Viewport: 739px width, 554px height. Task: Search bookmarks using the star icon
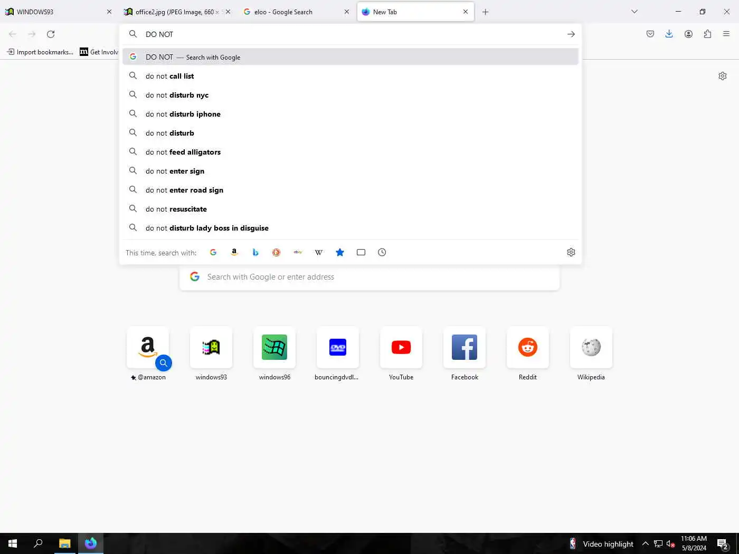click(340, 252)
